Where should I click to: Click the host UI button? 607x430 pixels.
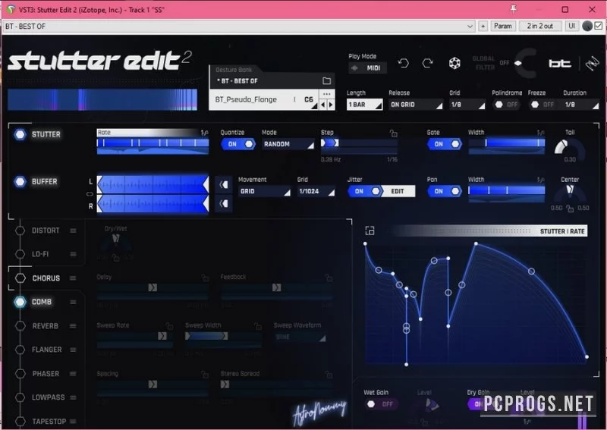pos(571,26)
